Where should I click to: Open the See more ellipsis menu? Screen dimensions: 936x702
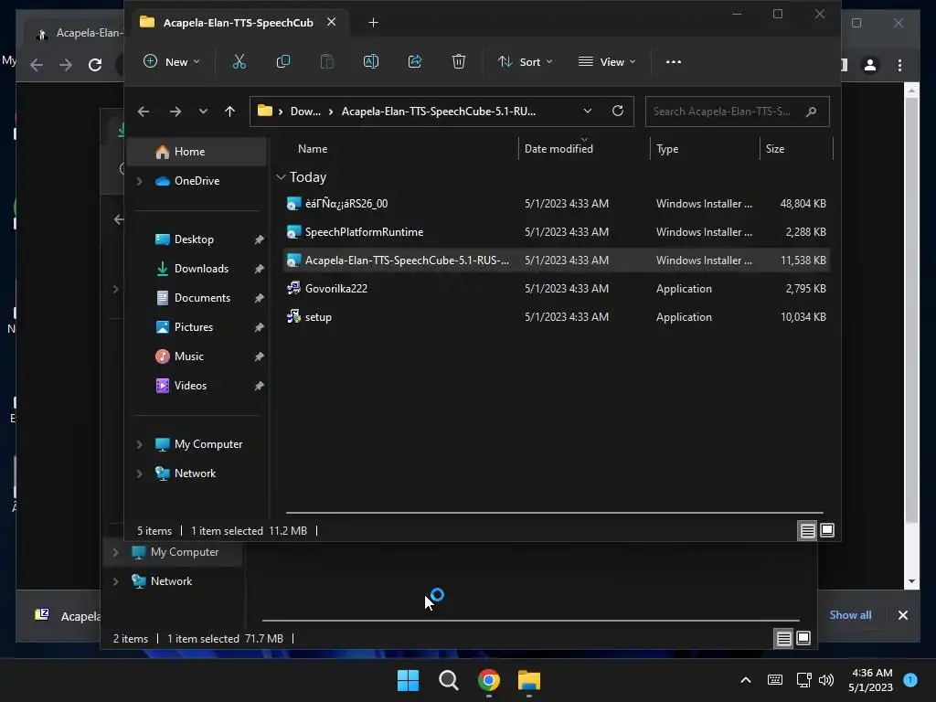coord(674,61)
